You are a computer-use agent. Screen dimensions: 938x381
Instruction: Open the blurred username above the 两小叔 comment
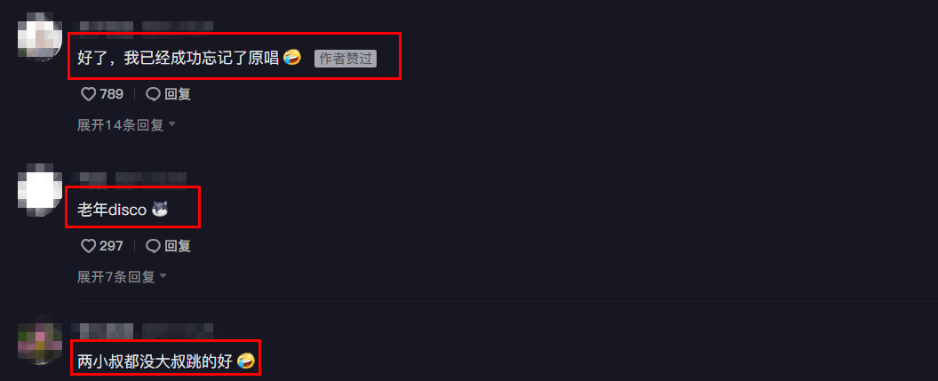click(x=142, y=329)
